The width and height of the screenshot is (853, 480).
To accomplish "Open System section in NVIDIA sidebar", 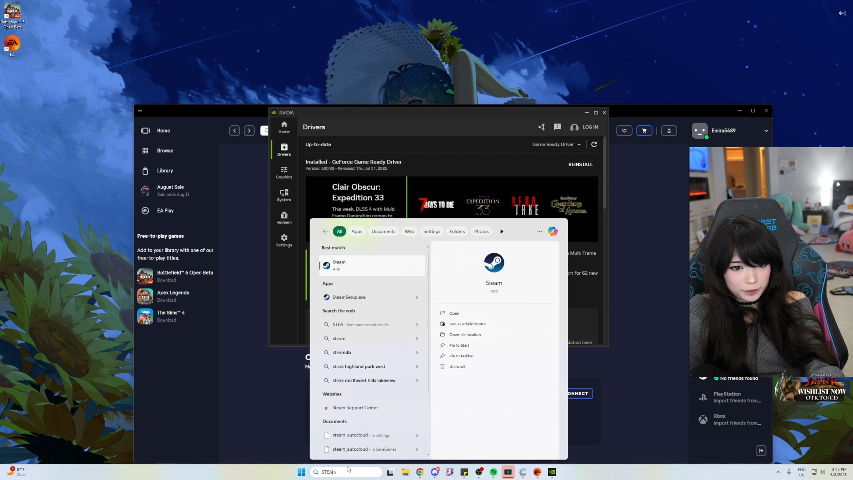I will tap(284, 195).
